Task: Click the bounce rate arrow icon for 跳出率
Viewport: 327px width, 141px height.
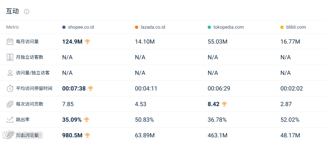Action: tap(10, 120)
